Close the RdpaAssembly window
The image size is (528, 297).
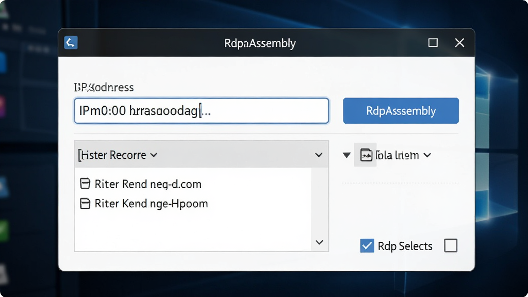[459, 43]
